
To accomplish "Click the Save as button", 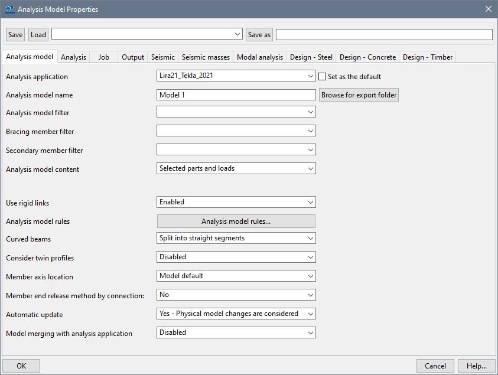I will 259,35.
